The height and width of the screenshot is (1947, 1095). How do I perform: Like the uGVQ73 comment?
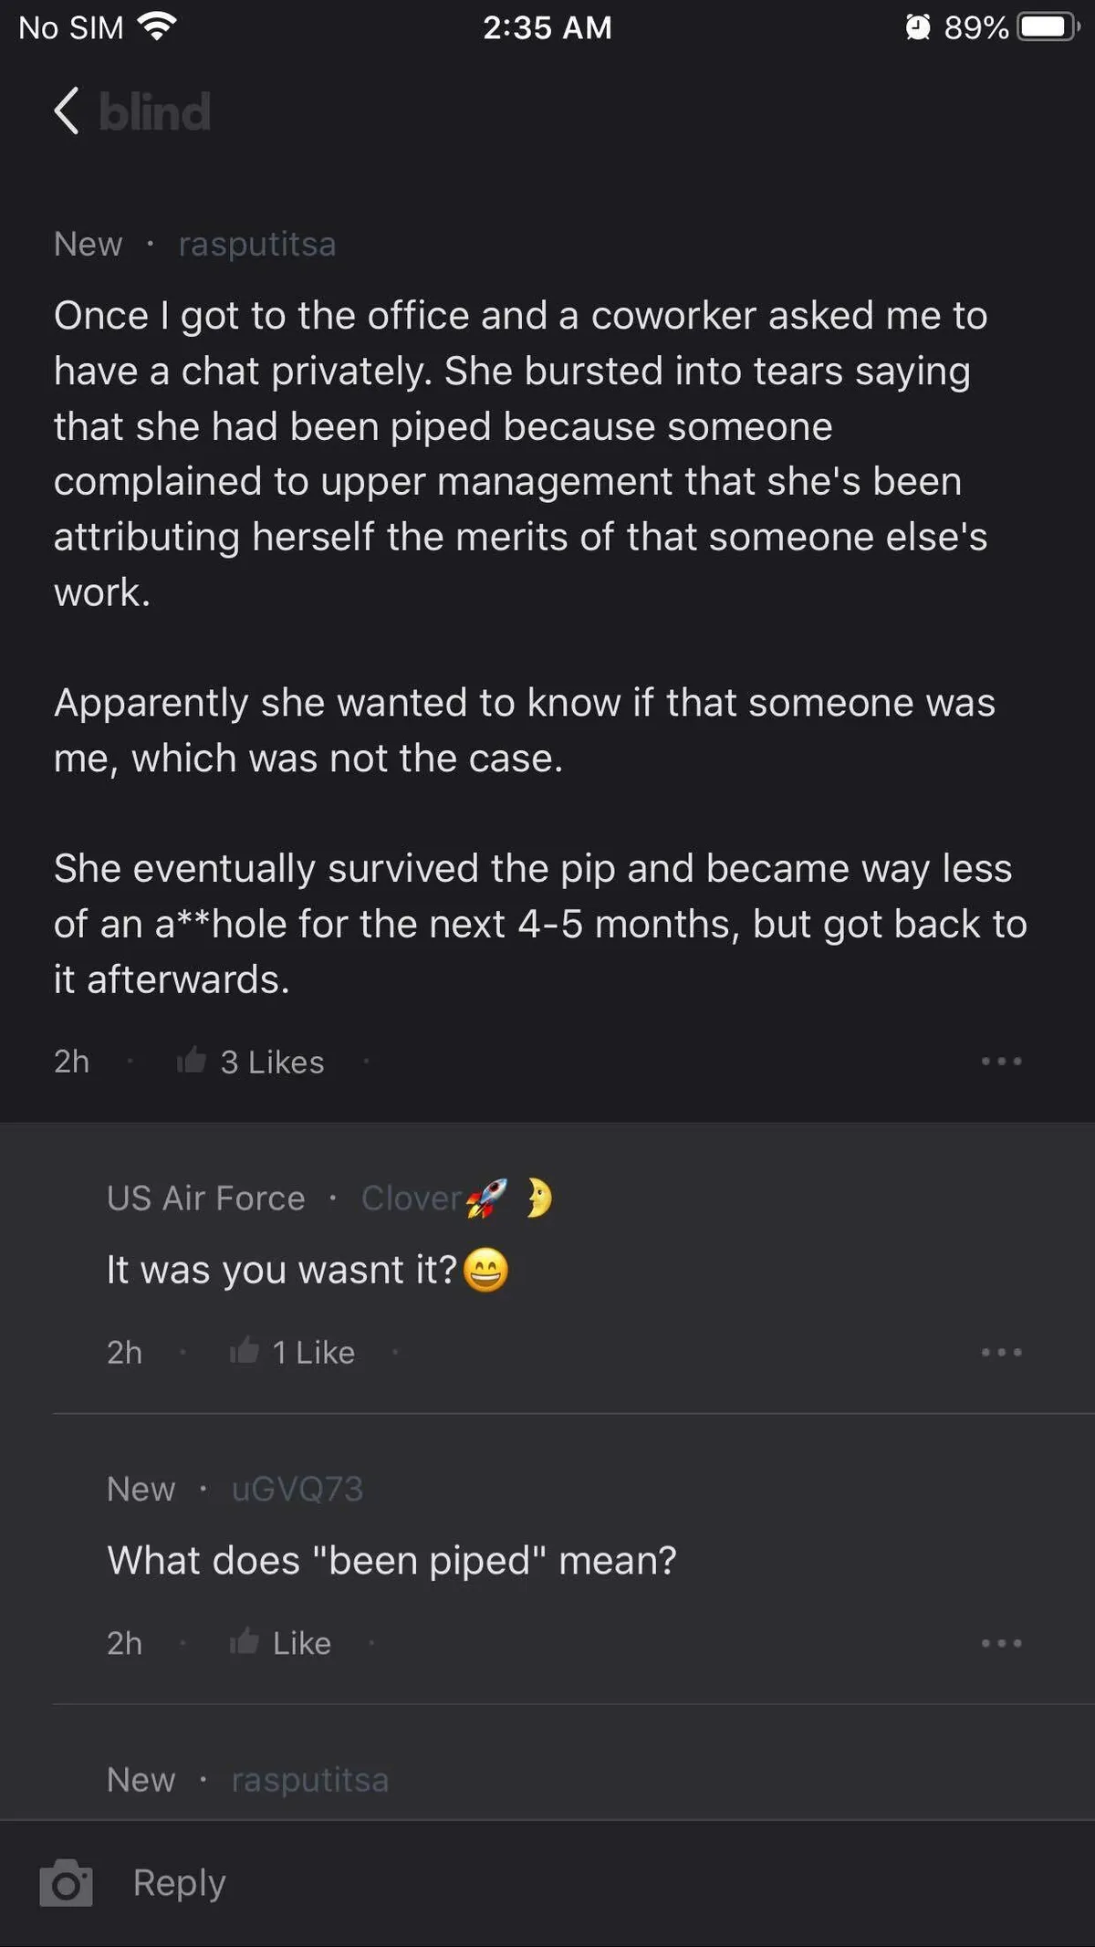pyautogui.click(x=244, y=1642)
